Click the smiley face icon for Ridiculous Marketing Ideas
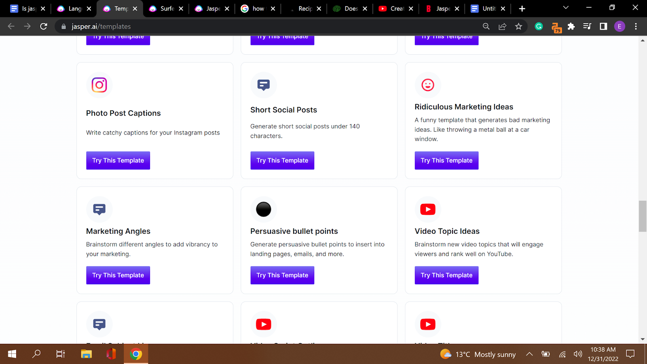The image size is (647, 364). click(x=428, y=85)
